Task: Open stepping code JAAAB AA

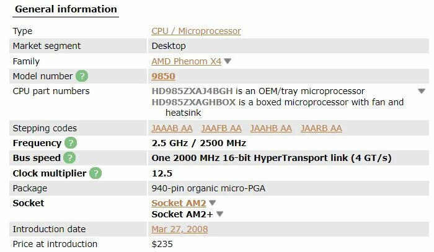Action: [x=172, y=128]
